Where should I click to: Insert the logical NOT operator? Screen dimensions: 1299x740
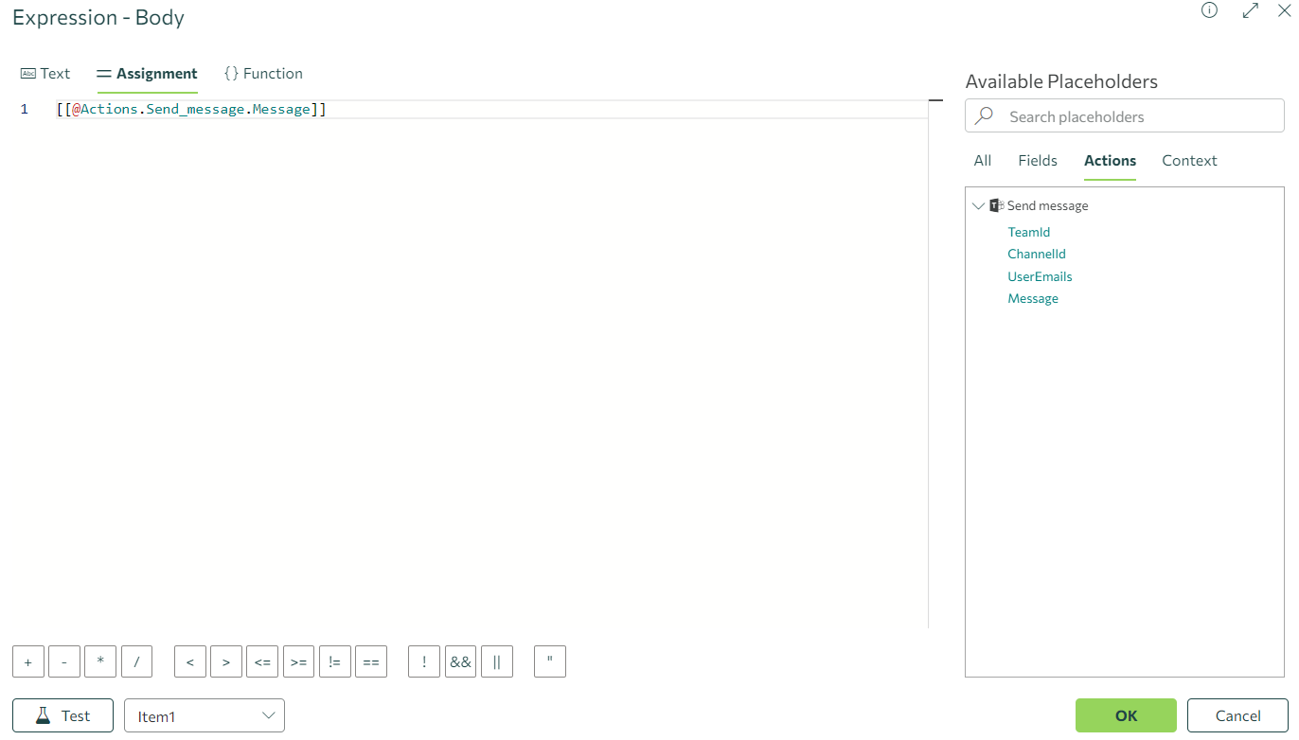(x=424, y=661)
